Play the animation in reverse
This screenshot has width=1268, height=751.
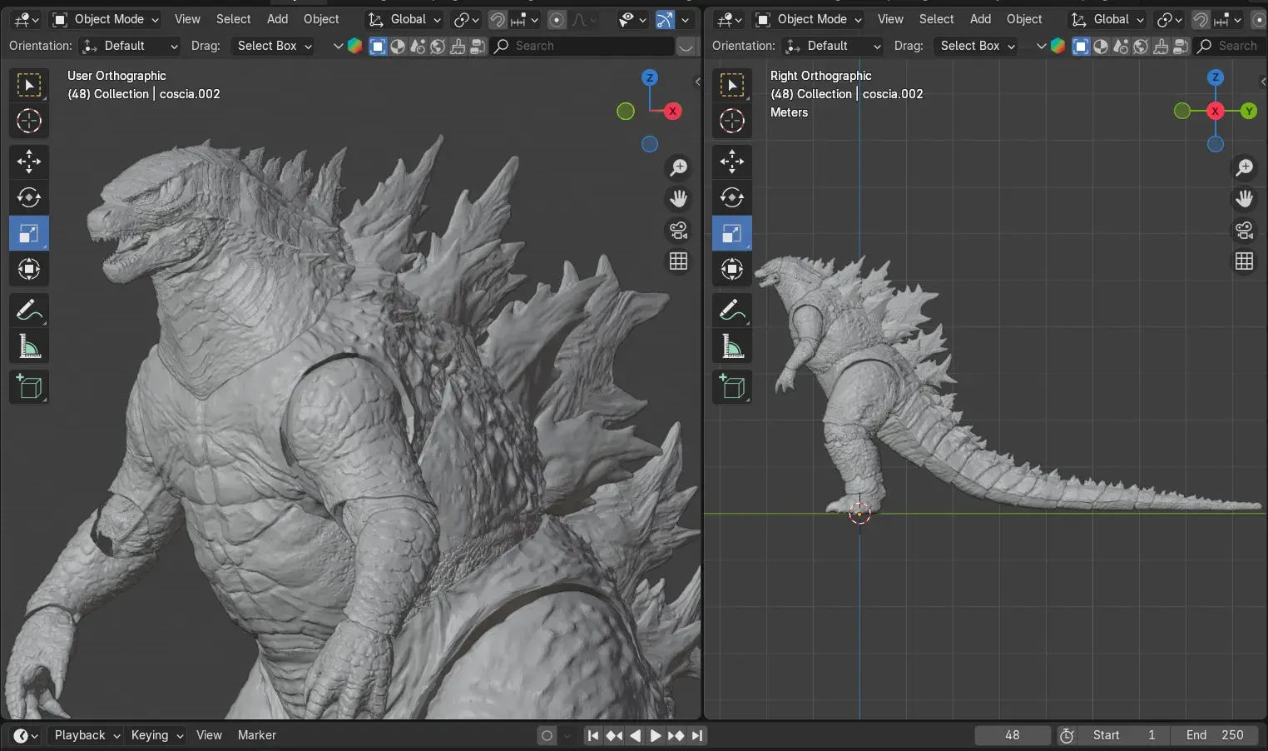[x=635, y=735]
